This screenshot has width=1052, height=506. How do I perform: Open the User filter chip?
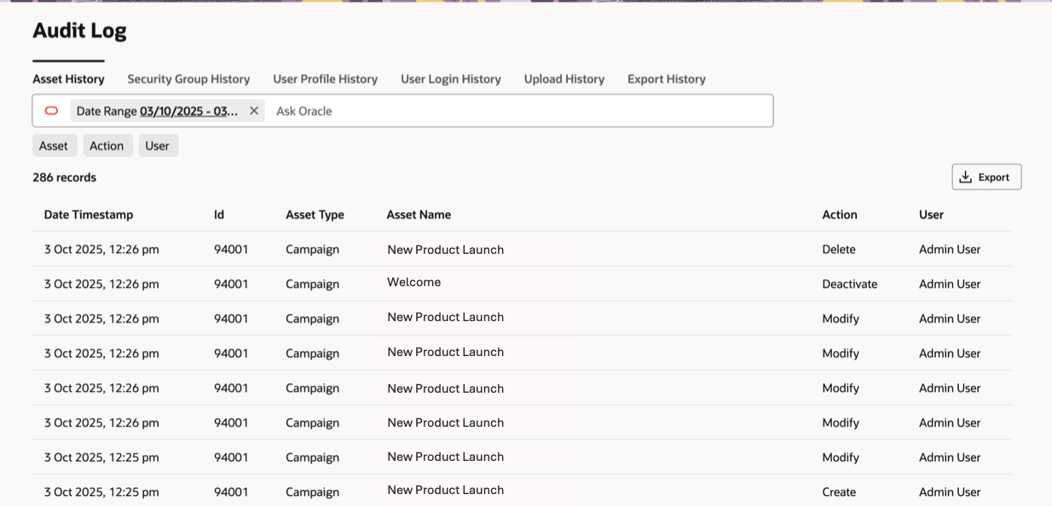coord(158,146)
